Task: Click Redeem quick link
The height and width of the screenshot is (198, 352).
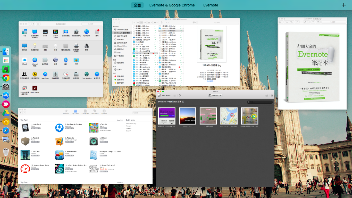Action: 129,128
